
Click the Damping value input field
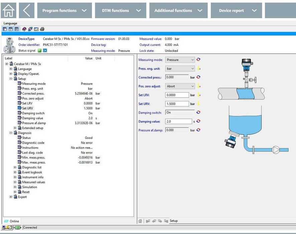pos(179,121)
